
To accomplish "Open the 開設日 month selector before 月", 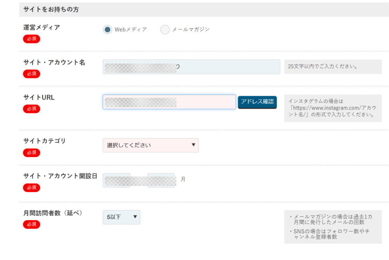I will coord(161,180).
